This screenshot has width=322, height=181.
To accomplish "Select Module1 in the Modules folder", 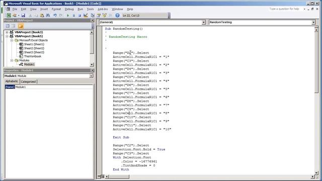I will tap(29, 64).
